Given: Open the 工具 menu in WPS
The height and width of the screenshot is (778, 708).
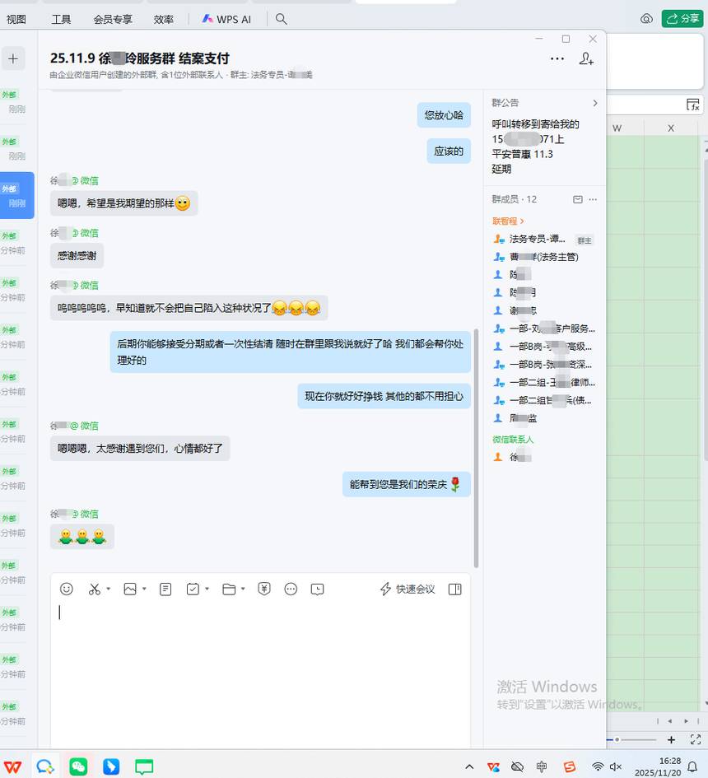Looking at the screenshot, I should (61, 20).
